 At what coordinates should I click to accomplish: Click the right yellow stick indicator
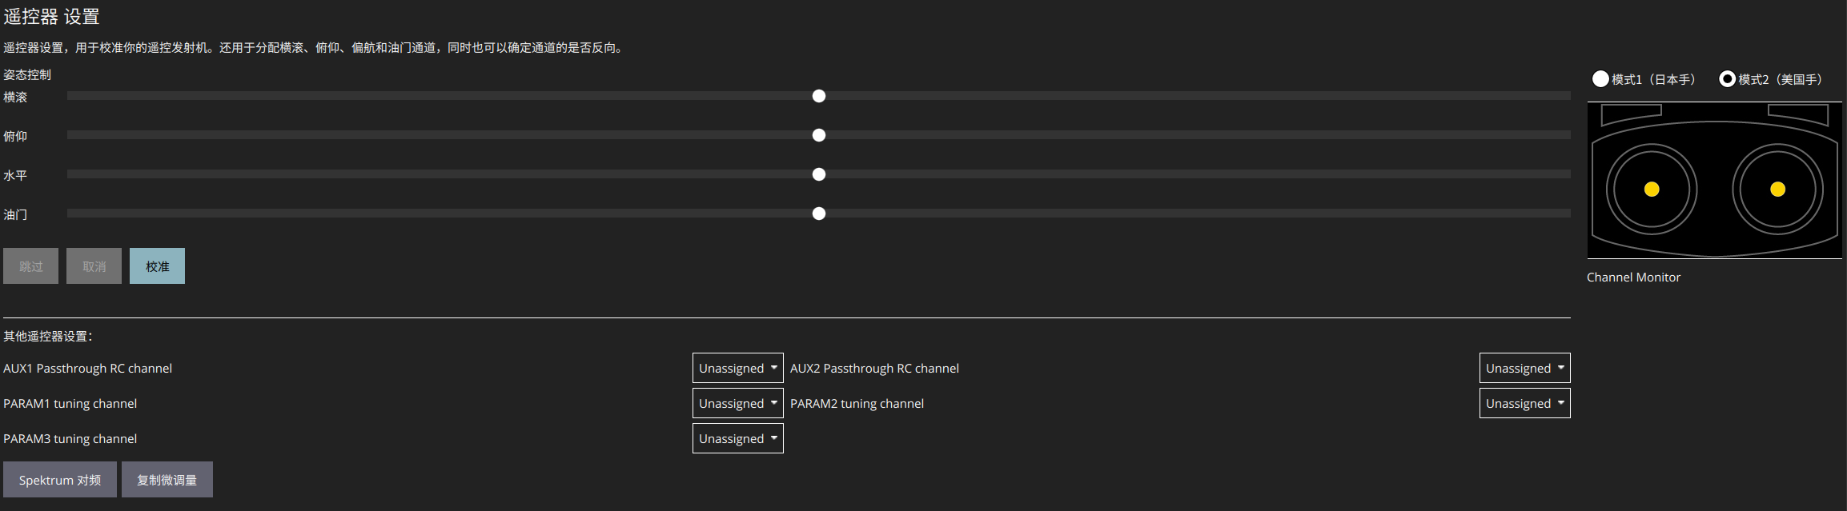[x=1777, y=190]
